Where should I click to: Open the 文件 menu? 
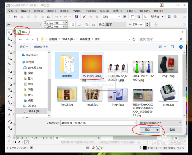point(12,11)
